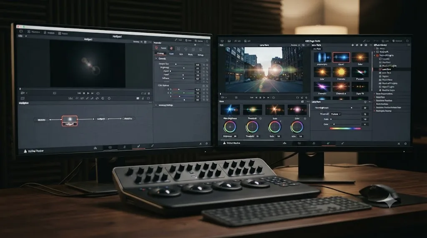Expand the last collapsed category in Effects Library
The image size is (427, 238).
[x=375, y=111]
